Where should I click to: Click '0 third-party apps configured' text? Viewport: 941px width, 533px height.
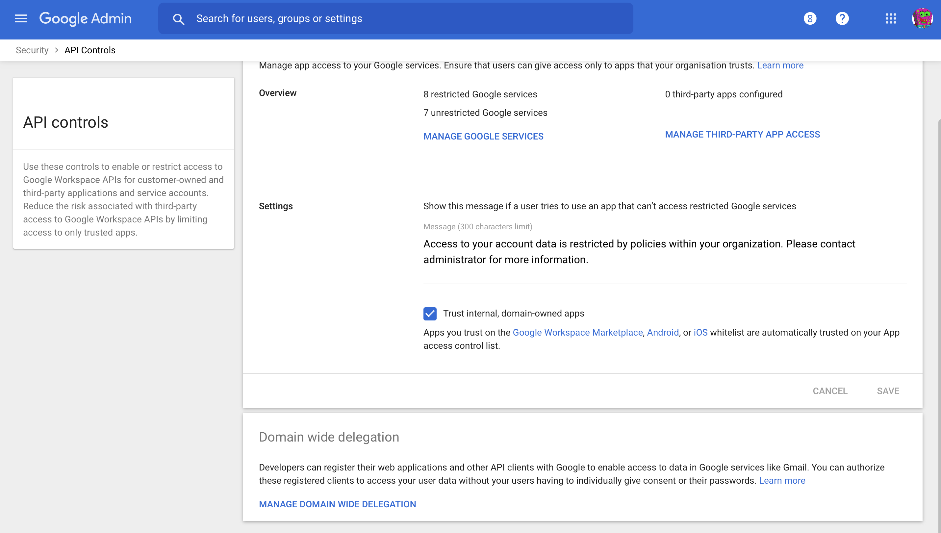[724, 94]
